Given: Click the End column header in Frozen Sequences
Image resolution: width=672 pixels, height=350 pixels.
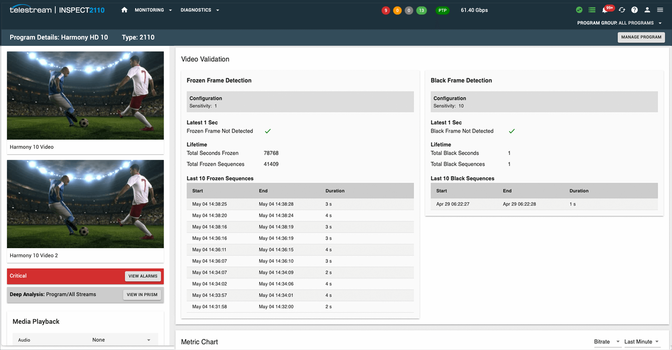Looking at the screenshot, I should (263, 191).
